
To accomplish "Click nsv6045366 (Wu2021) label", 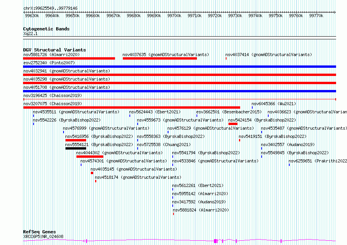I will click(274, 104).
